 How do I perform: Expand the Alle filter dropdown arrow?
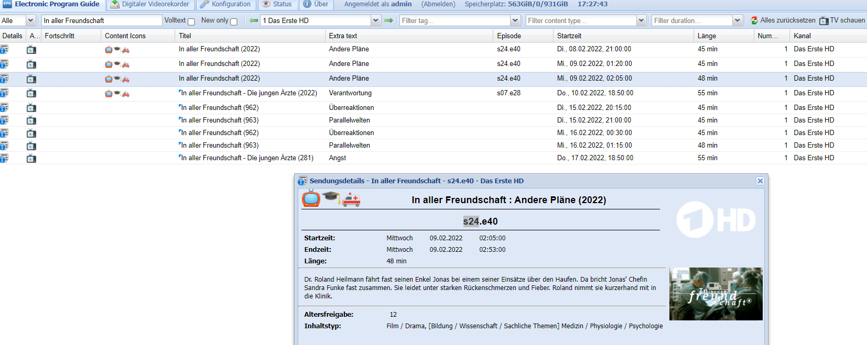[30, 20]
